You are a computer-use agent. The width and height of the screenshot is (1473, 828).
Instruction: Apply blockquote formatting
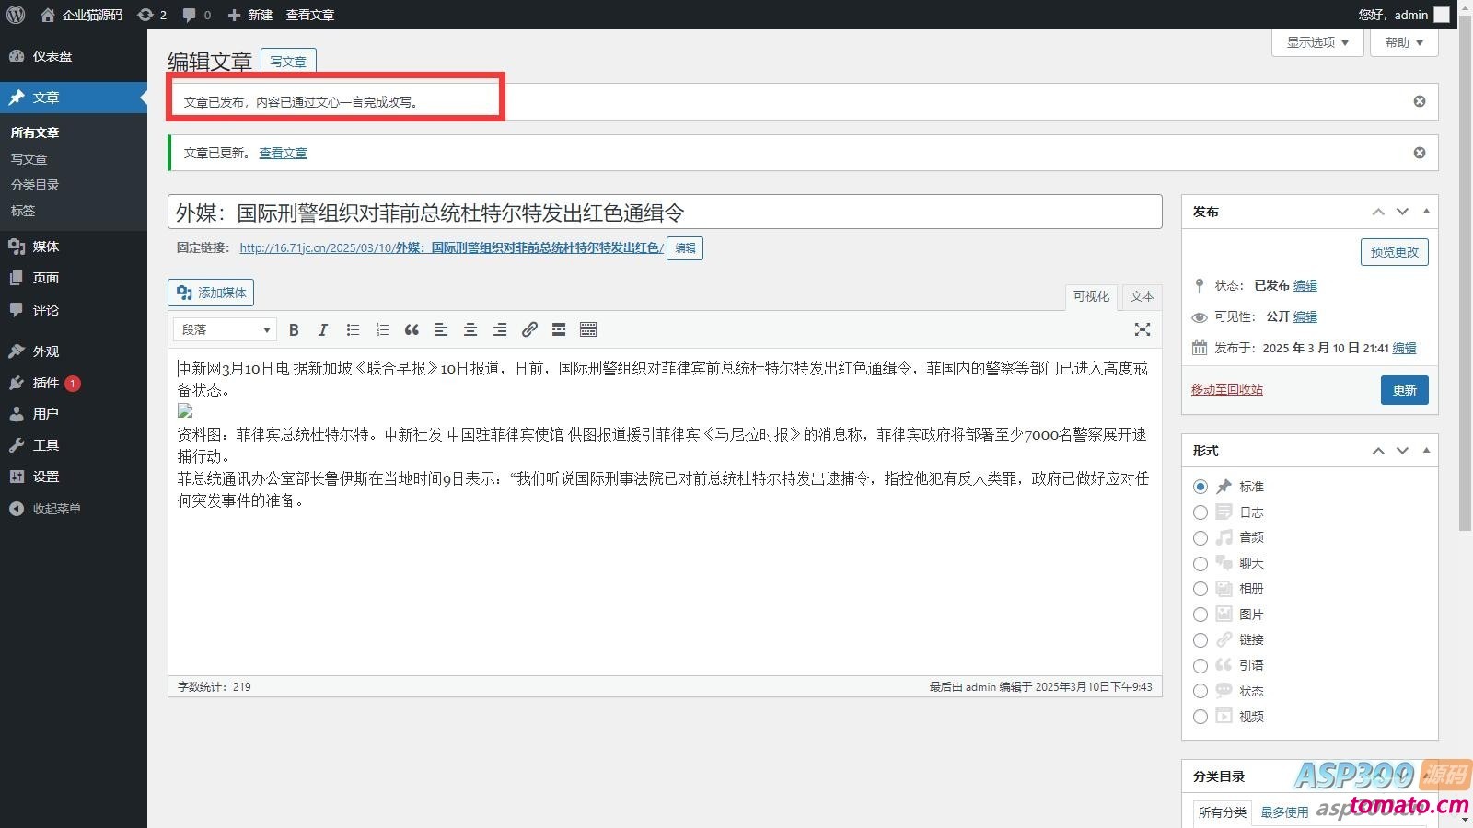point(412,329)
